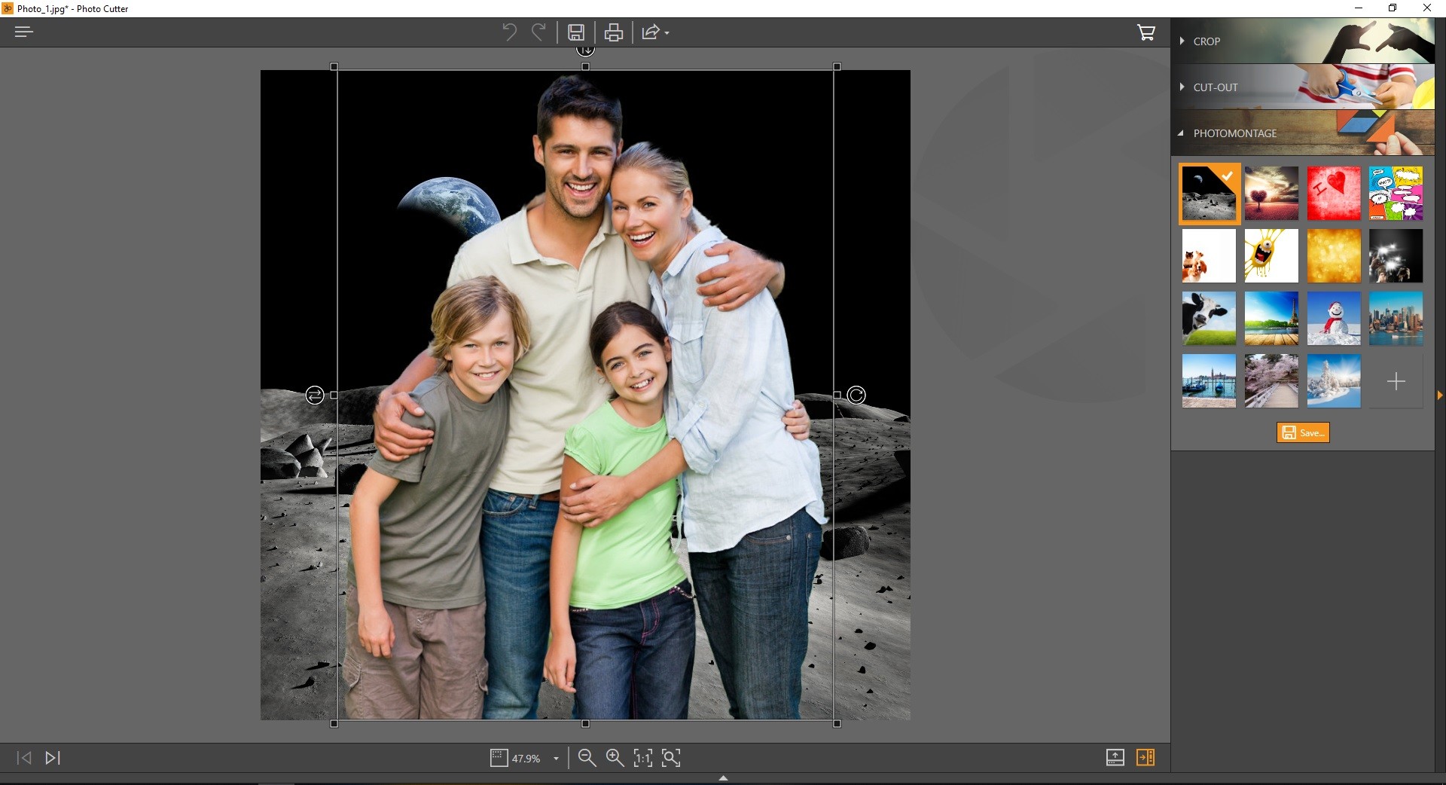Undo the last action
This screenshot has height=785, width=1446.
coord(509,32)
